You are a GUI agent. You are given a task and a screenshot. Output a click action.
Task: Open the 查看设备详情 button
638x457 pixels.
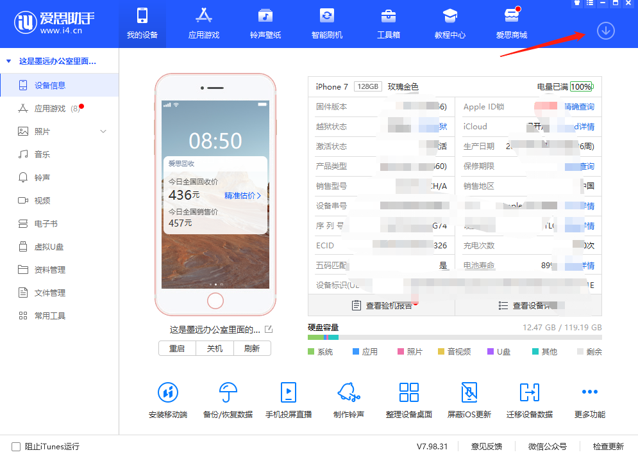point(528,305)
